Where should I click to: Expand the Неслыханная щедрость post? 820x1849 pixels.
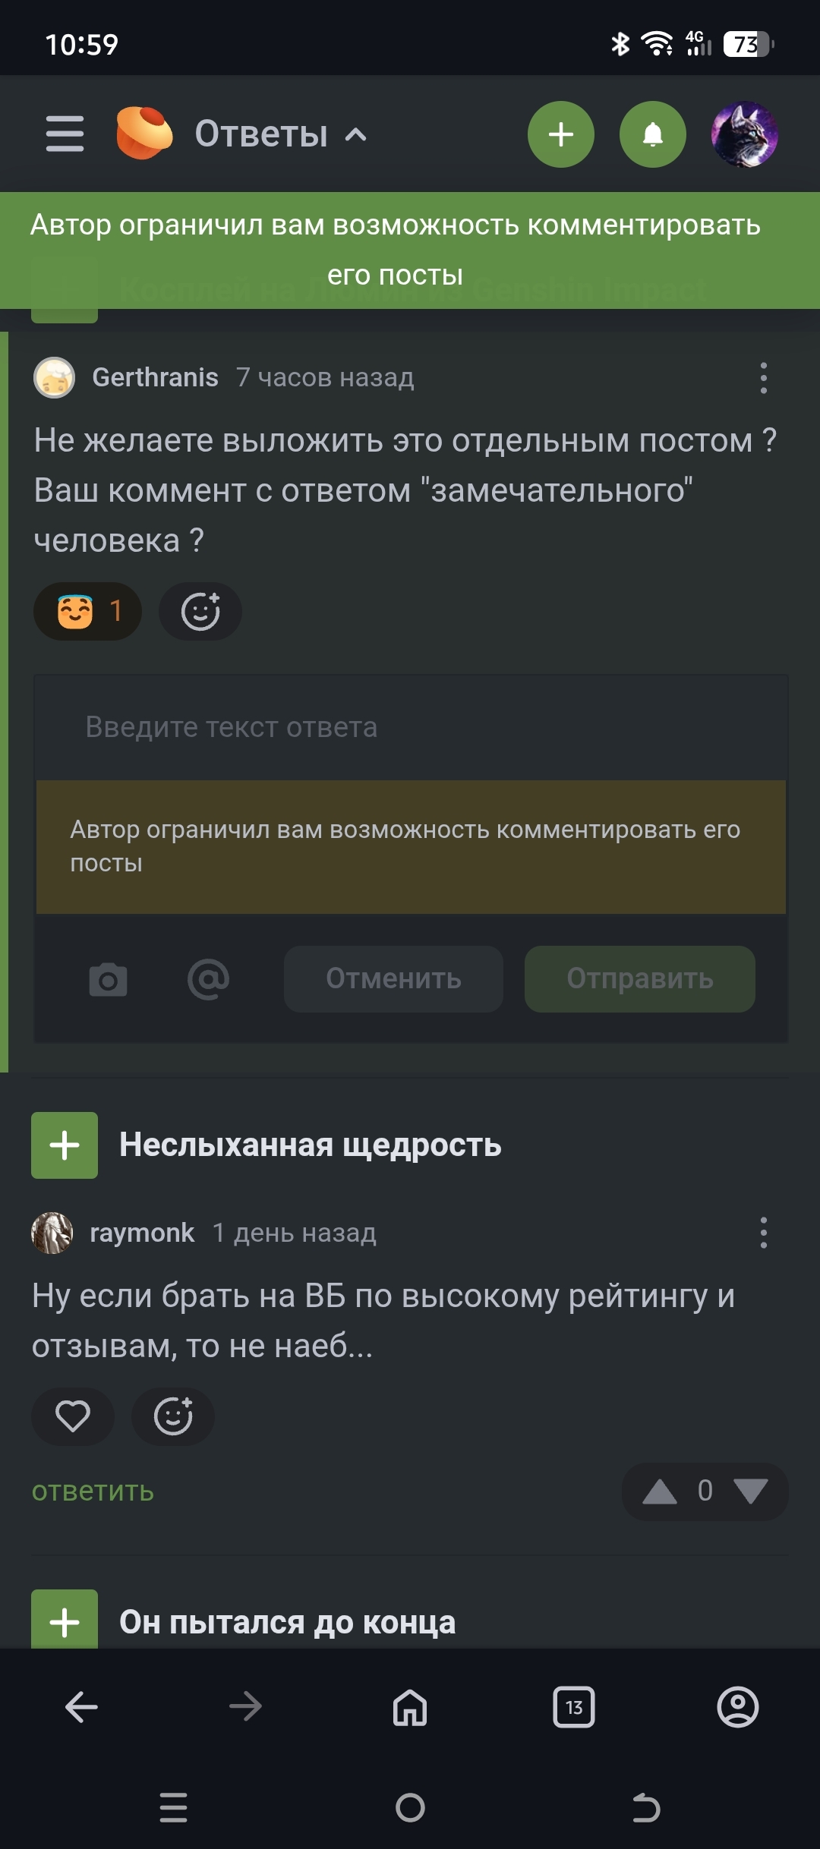tap(65, 1145)
